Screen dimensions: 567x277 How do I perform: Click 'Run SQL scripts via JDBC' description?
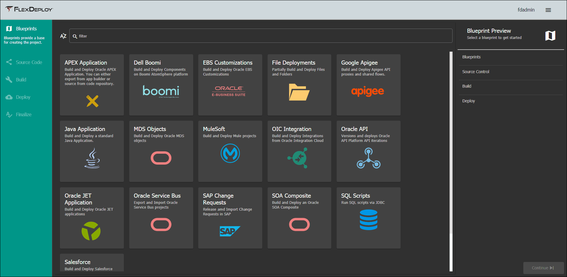[x=363, y=203]
